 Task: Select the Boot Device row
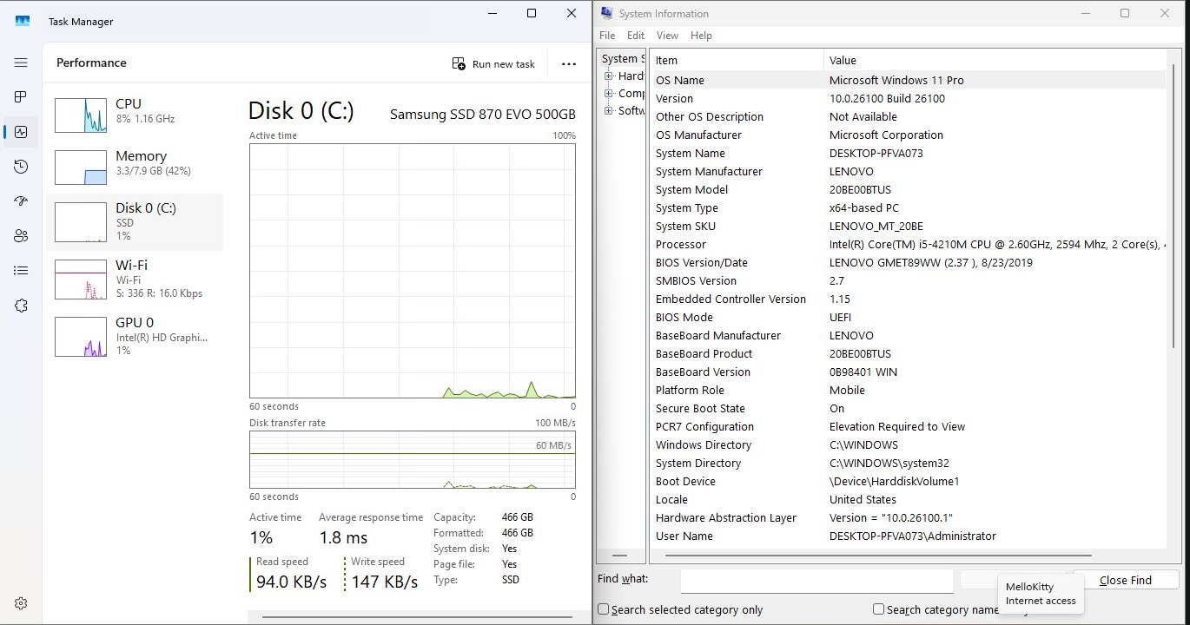[908, 481]
